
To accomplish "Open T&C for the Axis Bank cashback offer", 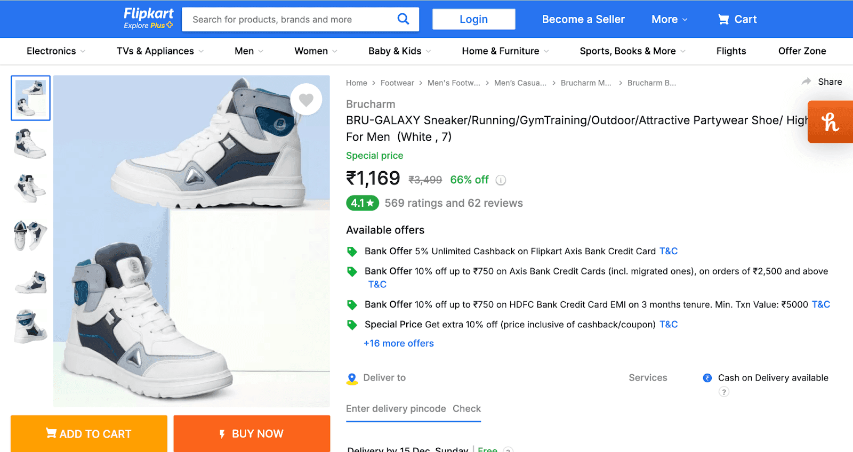I will coord(668,251).
